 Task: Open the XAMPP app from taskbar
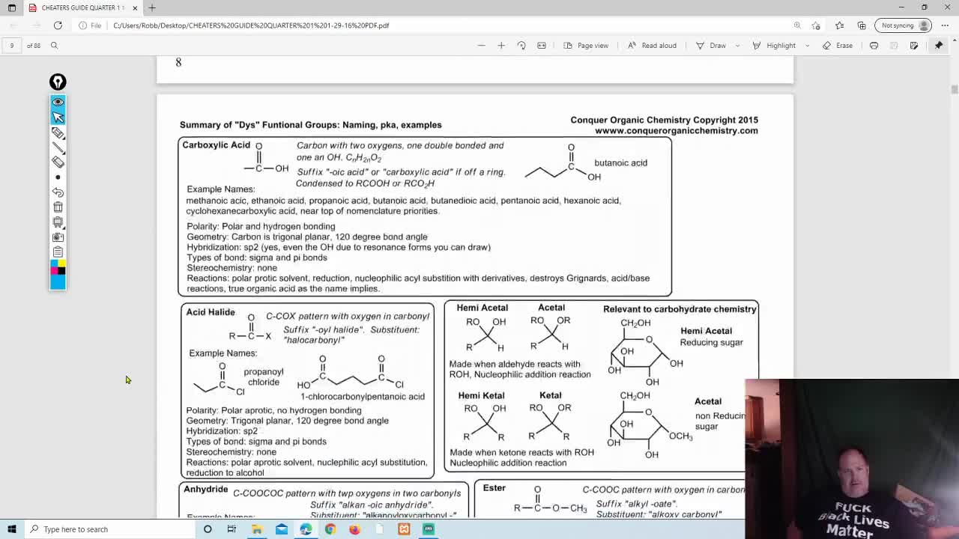[404, 529]
